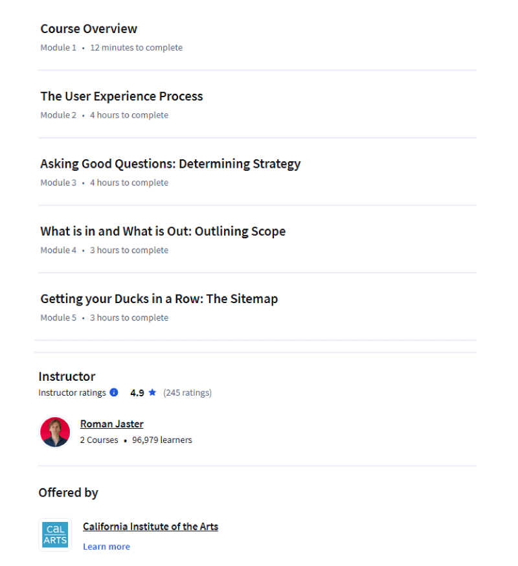Click the 245 ratings count
The height and width of the screenshot is (566, 518).
coord(187,392)
